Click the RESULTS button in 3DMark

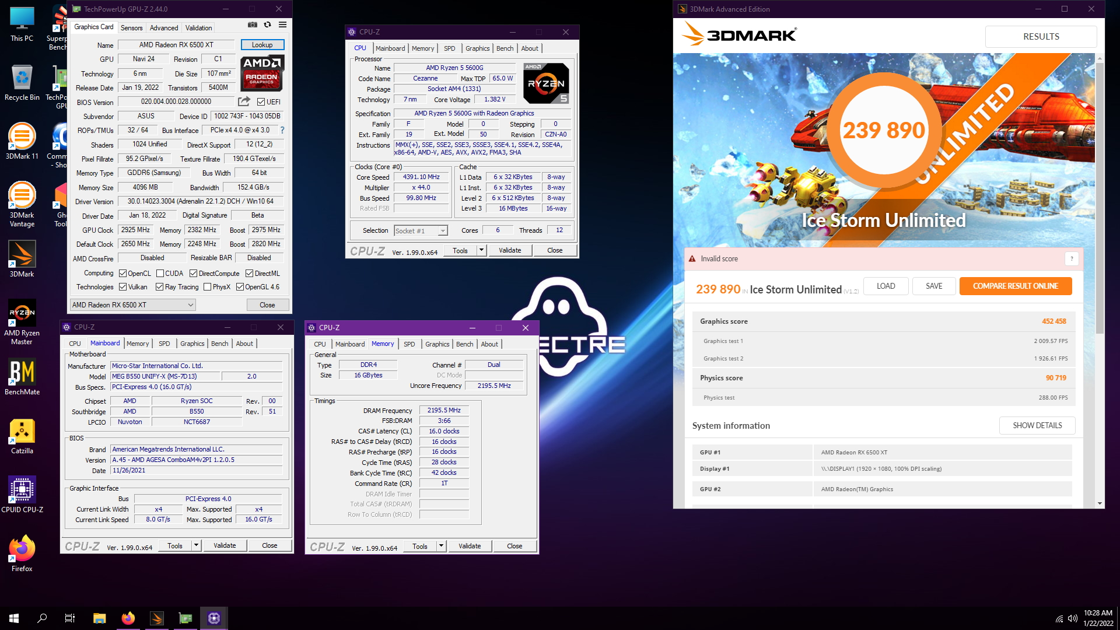click(1041, 37)
